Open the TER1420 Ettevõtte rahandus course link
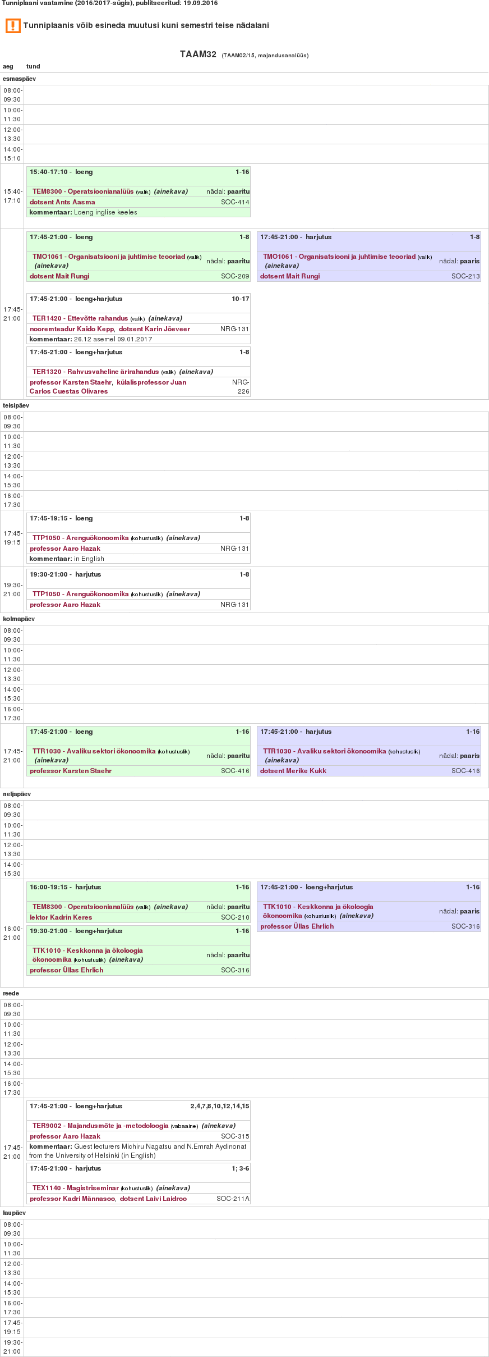 (80, 318)
